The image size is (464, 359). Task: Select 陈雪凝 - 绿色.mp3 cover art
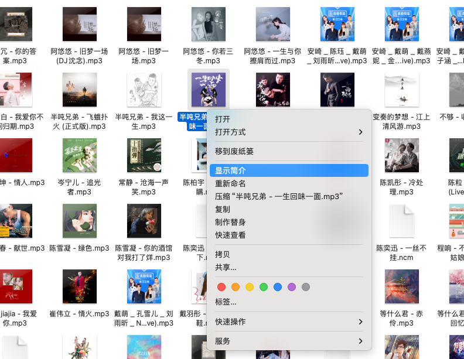coord(80,221)
